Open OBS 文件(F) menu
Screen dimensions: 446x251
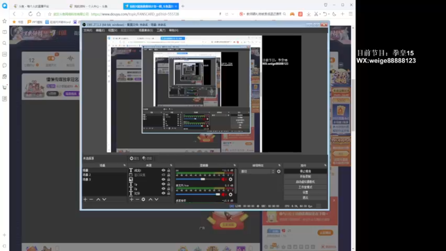88,31
